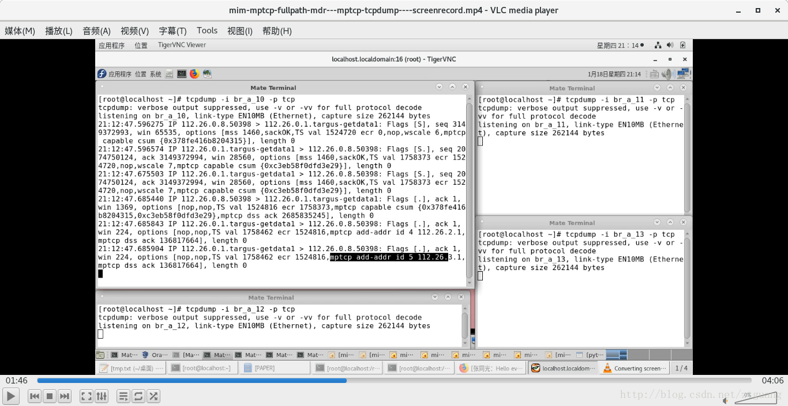Click highlighted text mptcp add-addr id 5
This screenshot has width=788, height=406.
point(389,257)
